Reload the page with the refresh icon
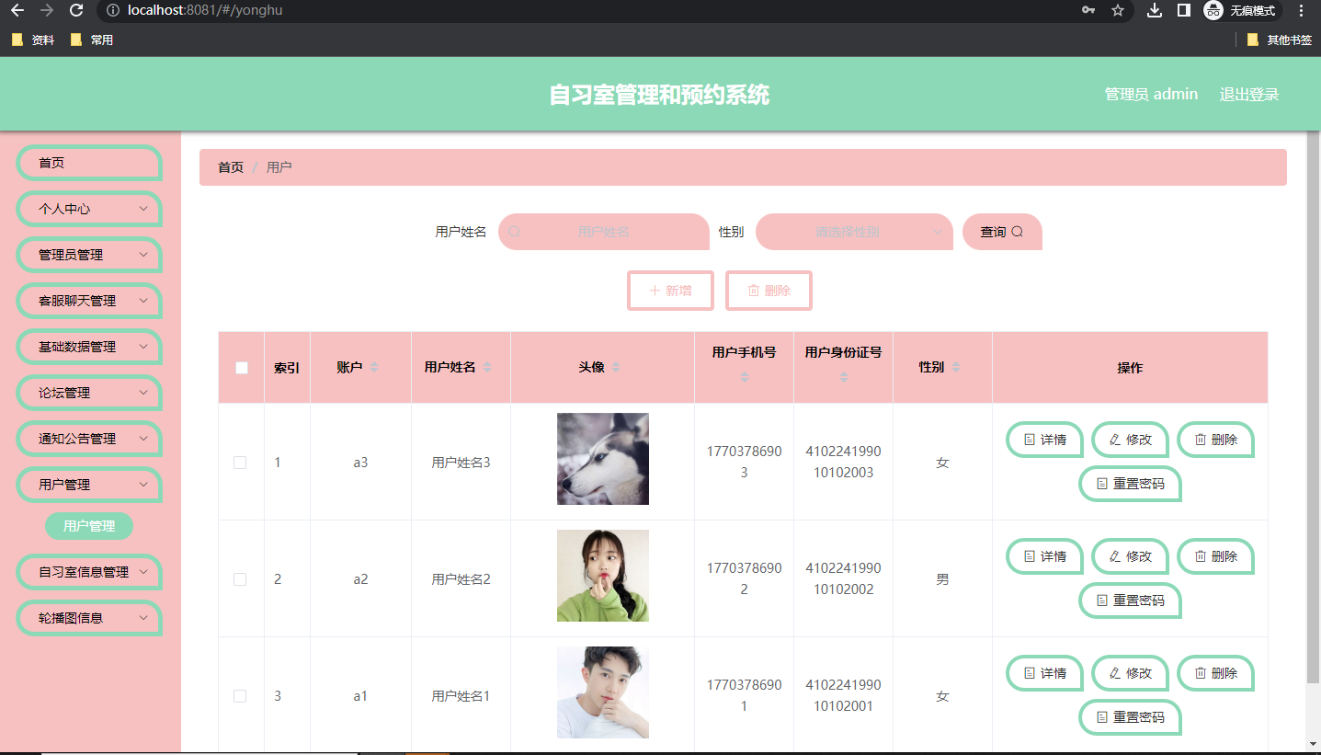This screenshot has height=755, width=1321. [x=77, y=10]
